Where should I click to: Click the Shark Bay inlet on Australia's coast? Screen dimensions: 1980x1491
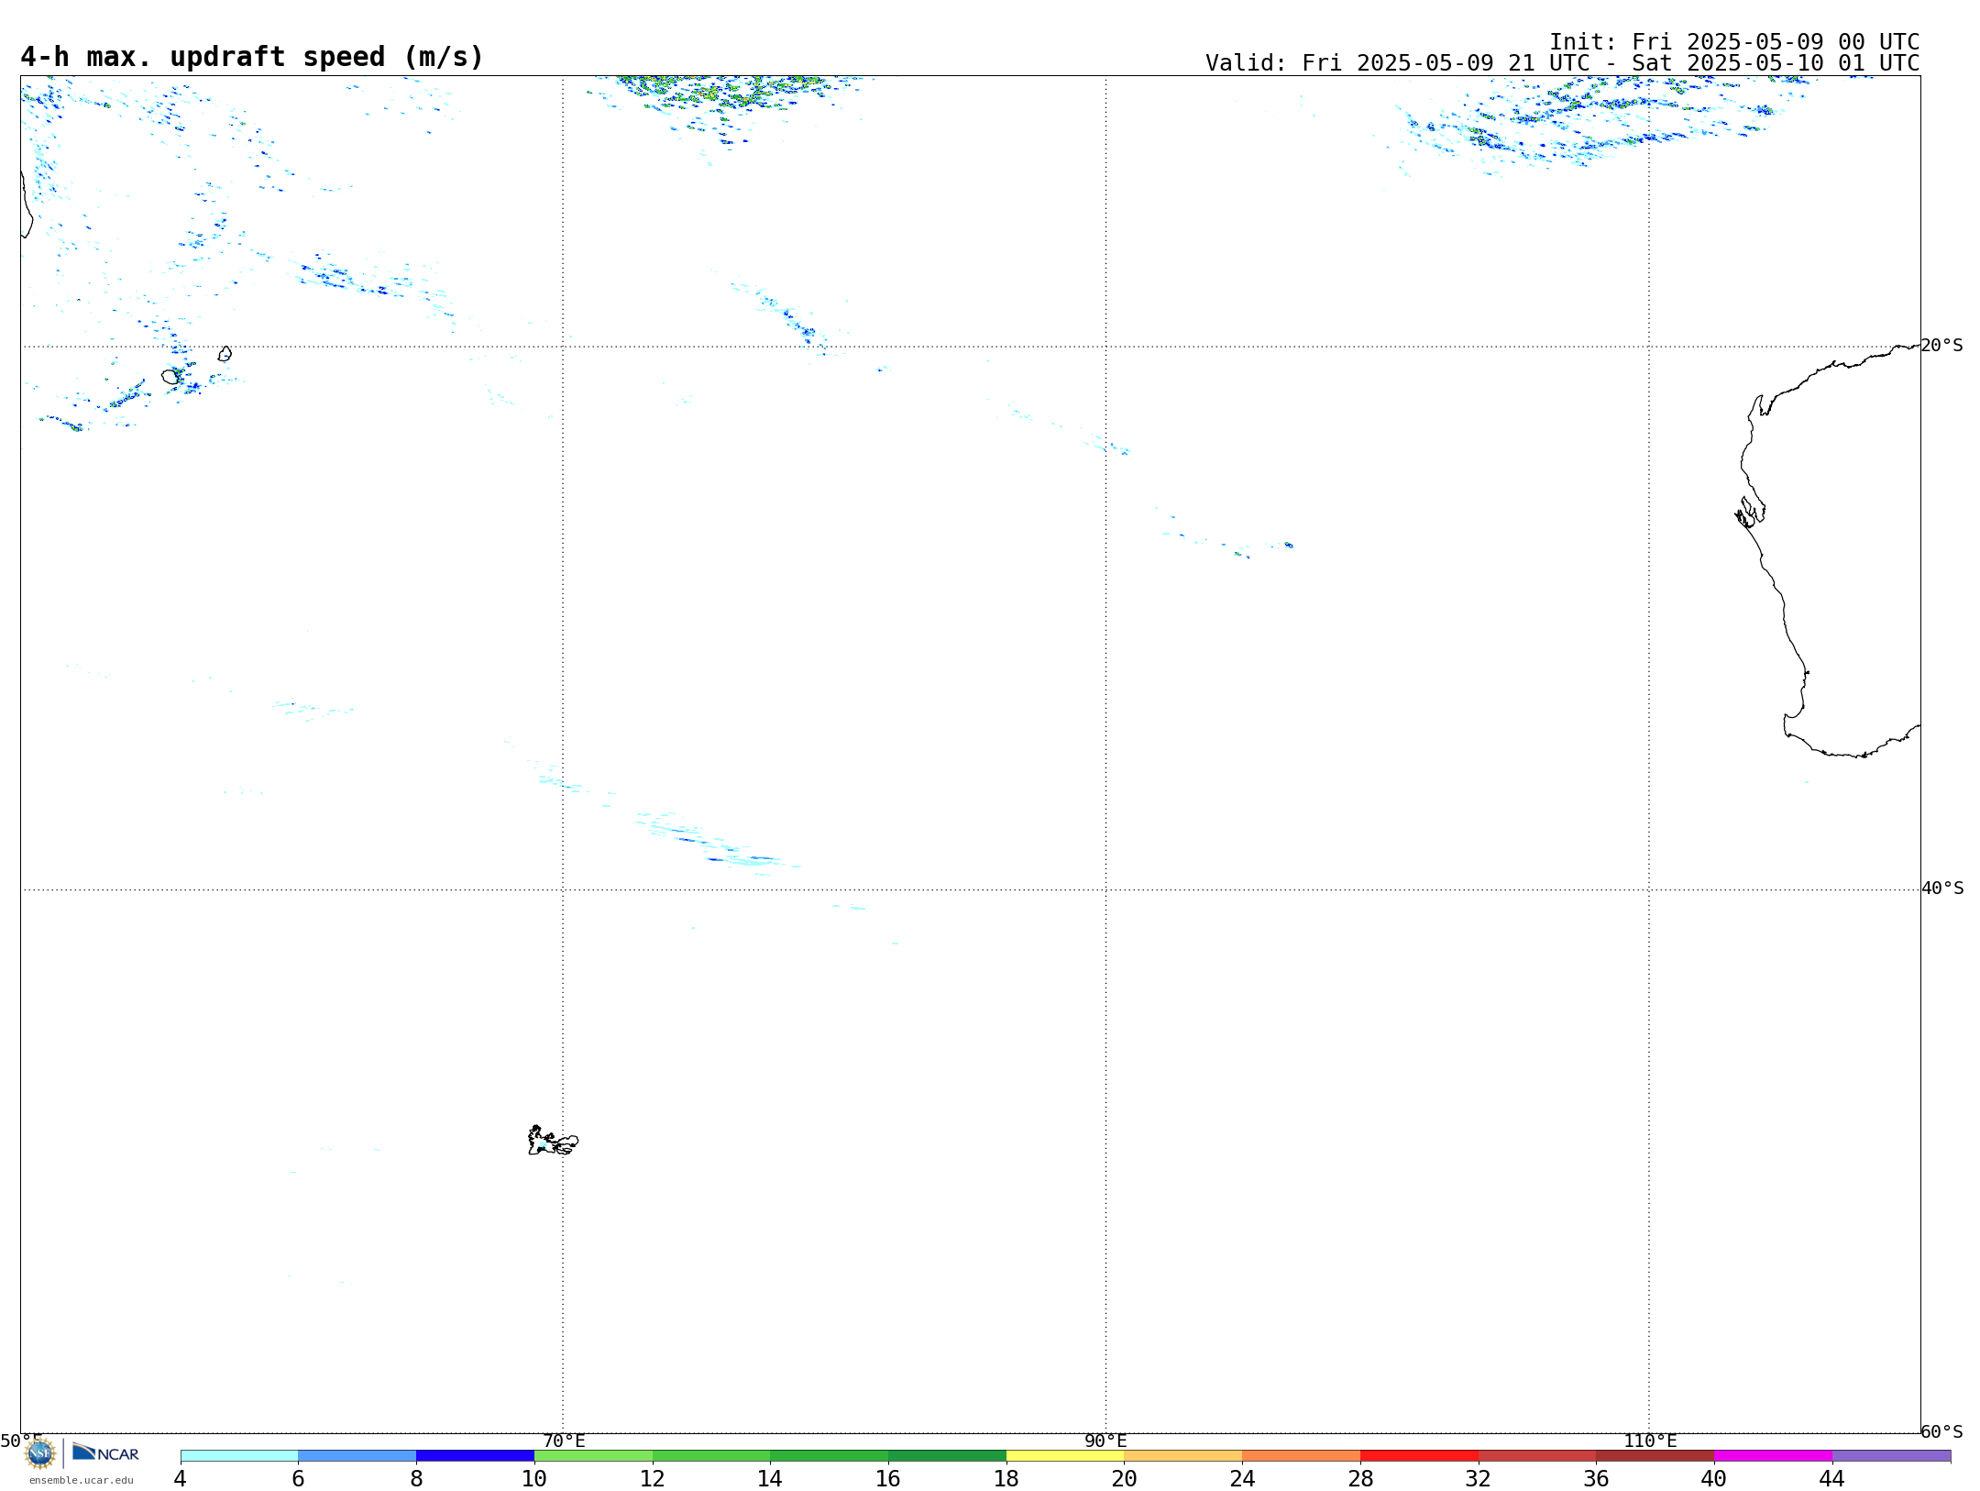pyautogui.click(x=1751, y=512)
